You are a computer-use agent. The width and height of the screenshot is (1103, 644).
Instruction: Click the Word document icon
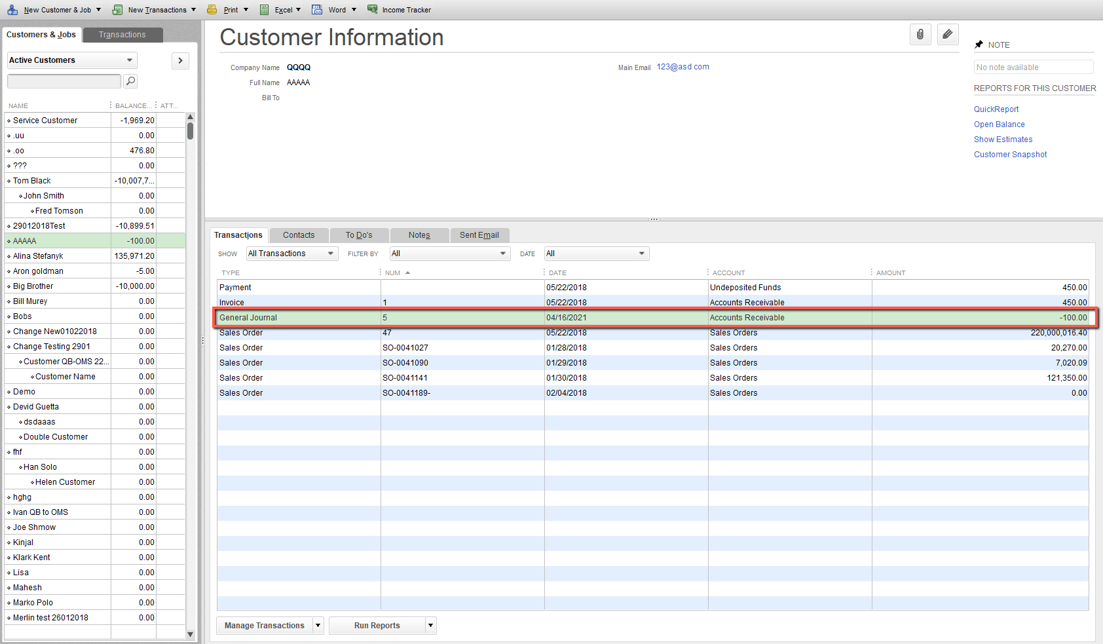tap(317, 10)
